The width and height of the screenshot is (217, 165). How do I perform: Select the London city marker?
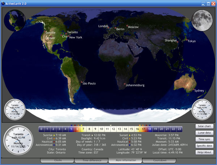tap(109, 28)
